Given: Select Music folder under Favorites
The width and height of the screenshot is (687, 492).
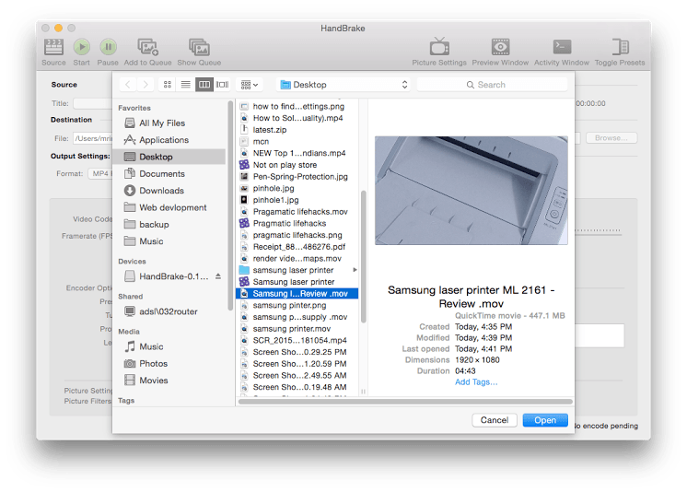Looking at the screenshot, I should [x=169, y=241].
